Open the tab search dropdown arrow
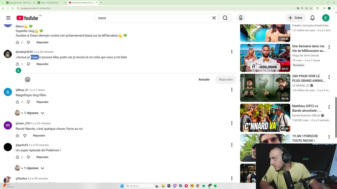 point(3,3)
